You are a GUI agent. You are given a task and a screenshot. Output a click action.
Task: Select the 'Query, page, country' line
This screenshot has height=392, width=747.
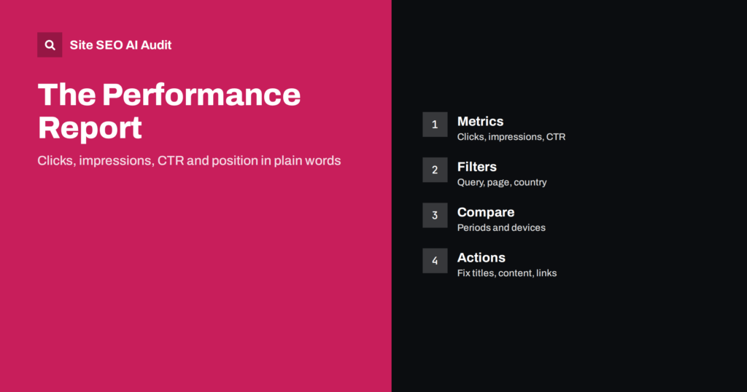coord(502,182)
